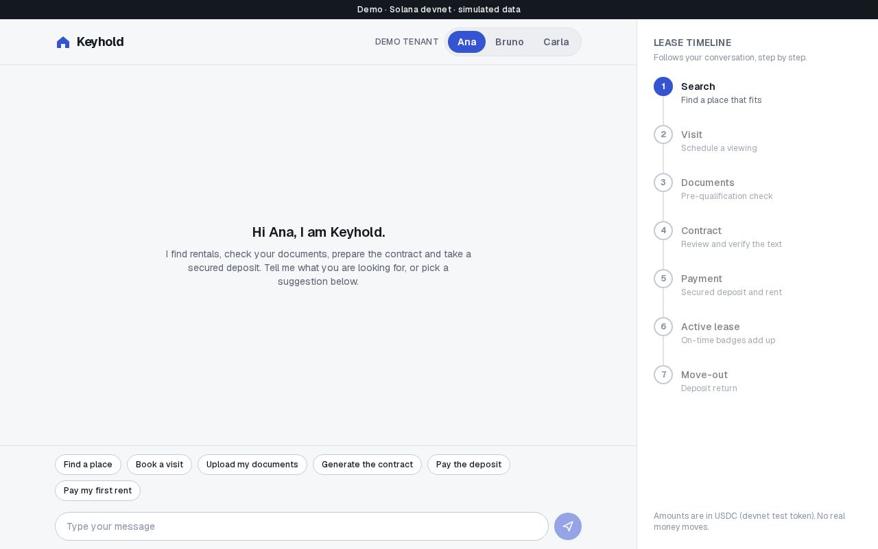Click the "On-time badges add up" text
Screen dimensions: 878x549
(x=728, y=340)
